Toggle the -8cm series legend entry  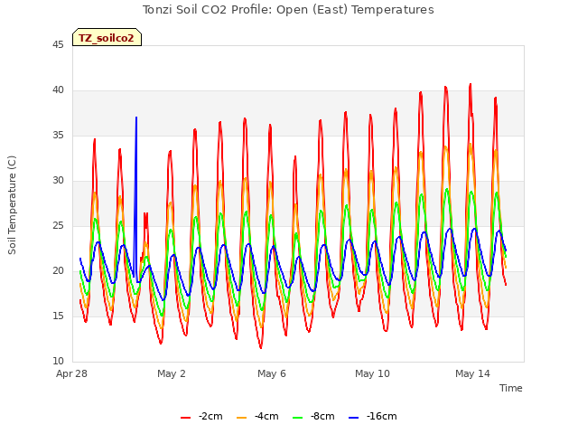click(x=313, y=417)
